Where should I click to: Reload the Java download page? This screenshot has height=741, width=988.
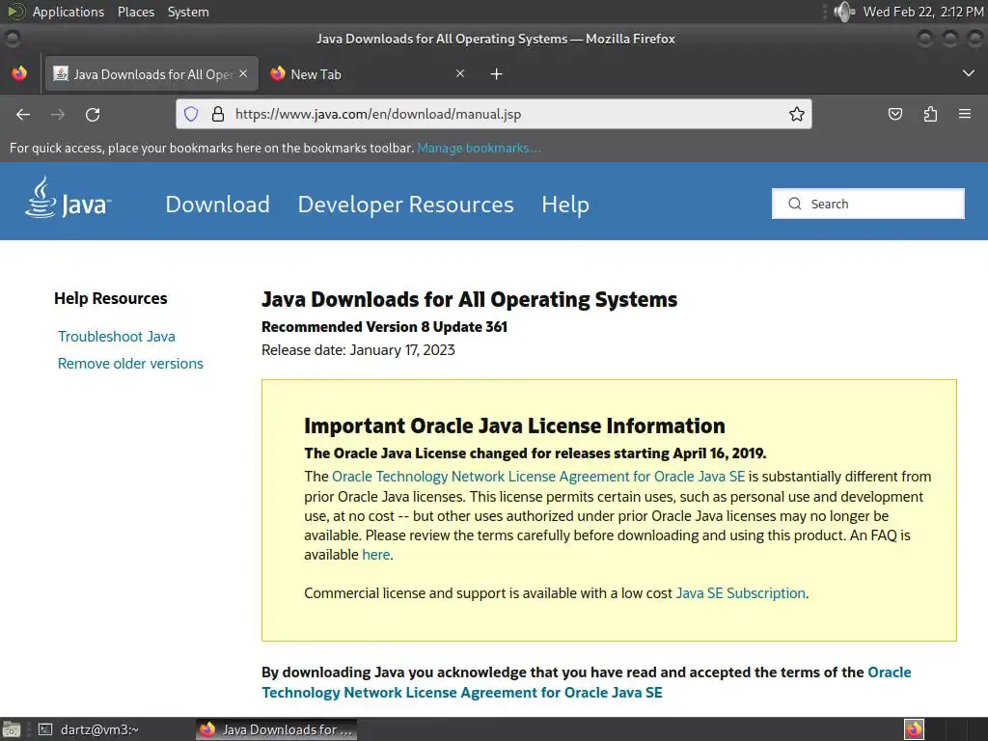93,114
